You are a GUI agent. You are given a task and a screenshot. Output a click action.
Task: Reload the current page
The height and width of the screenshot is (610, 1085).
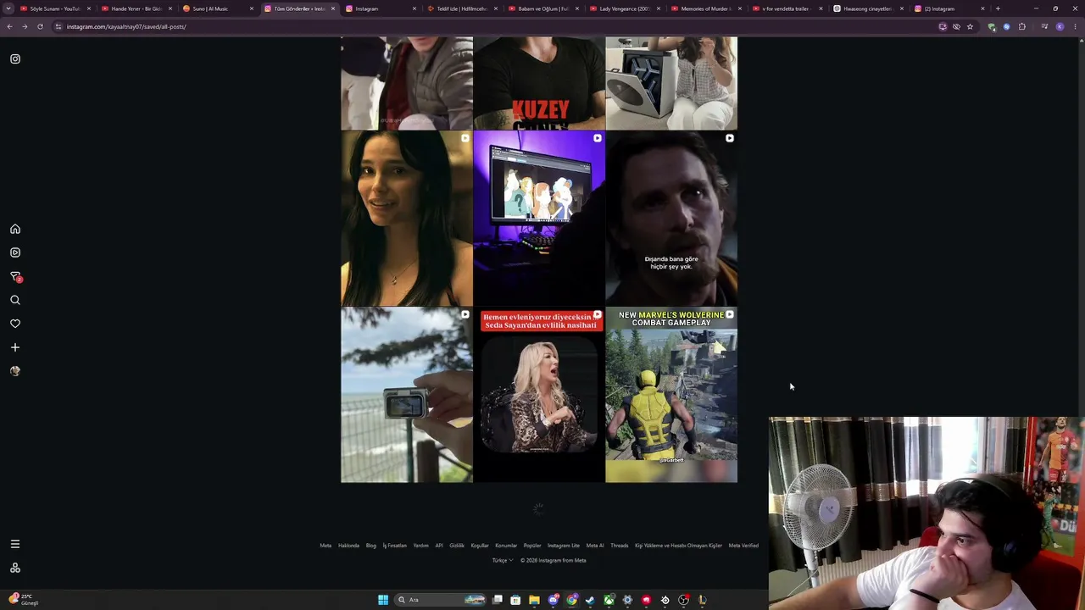click(x=40, y=26)
